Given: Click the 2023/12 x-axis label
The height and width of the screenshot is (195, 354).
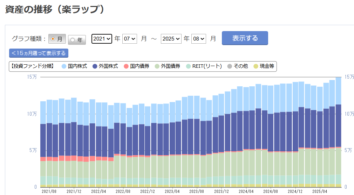Looking at the screenshot, I should [221, 192].
